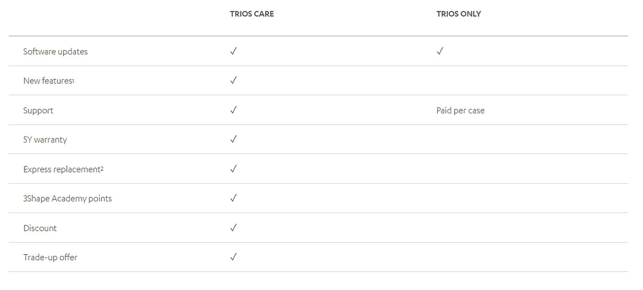Click the 3Shape Academy points label
Image resolution: width=643 pixels, height=290 pixels.
point(67,199)
